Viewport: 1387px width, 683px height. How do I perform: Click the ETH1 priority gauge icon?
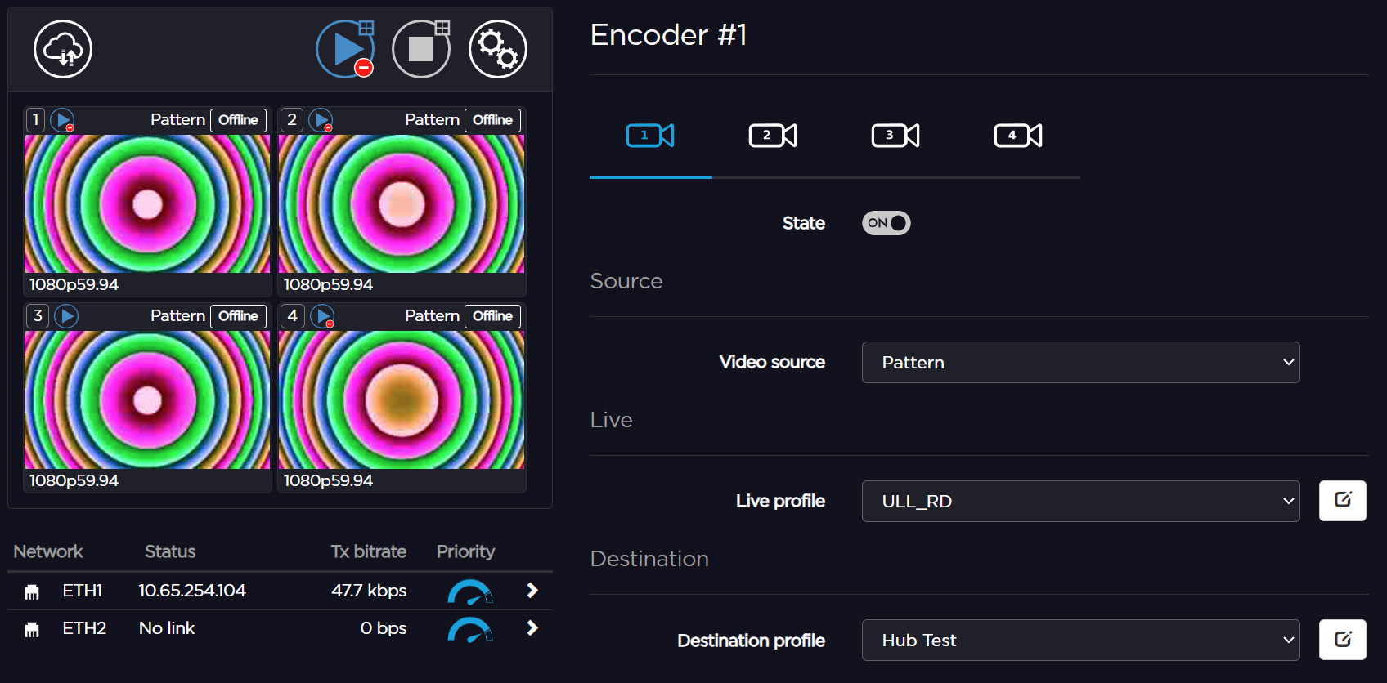[x=470, y=591]
